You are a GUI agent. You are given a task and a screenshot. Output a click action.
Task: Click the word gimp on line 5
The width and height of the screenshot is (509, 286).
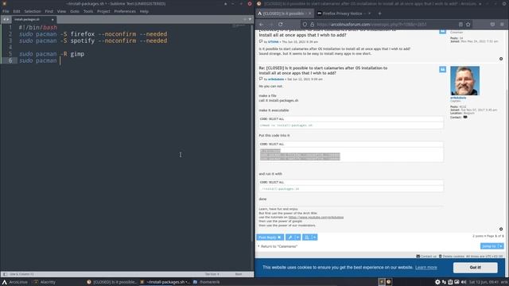[x=77, y=54]
